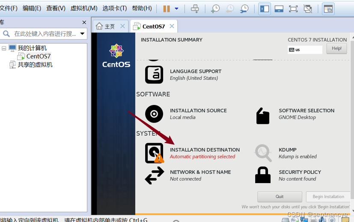Open the 选项卡(T) menu
This screenshot has width=354, height=222.
click(115, 9)
